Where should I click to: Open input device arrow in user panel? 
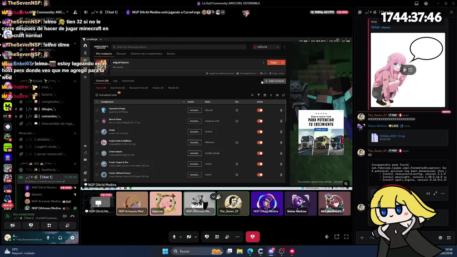[x=53, y=238]
